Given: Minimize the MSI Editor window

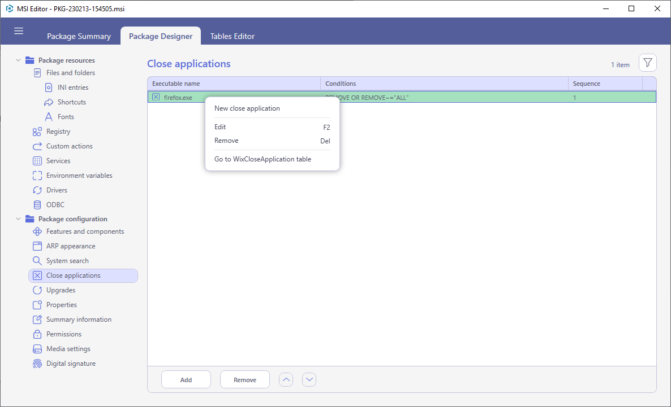Looking at the screenshot, I should [605, 8].
